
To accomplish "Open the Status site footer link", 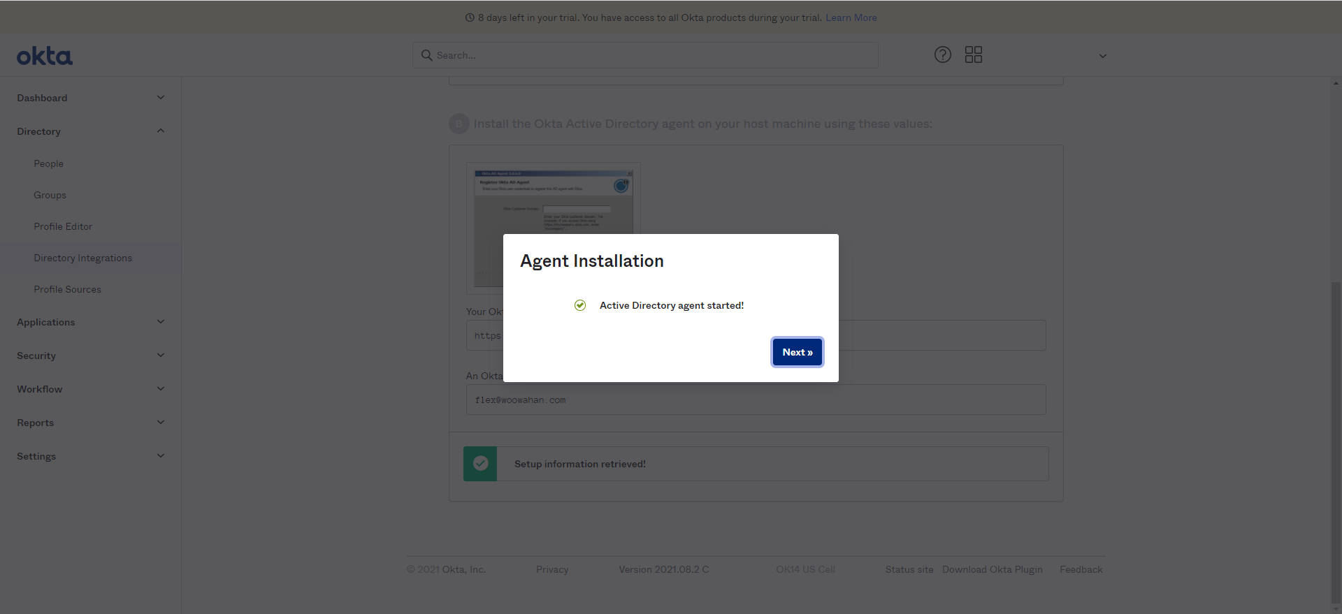I will [909, 569].
